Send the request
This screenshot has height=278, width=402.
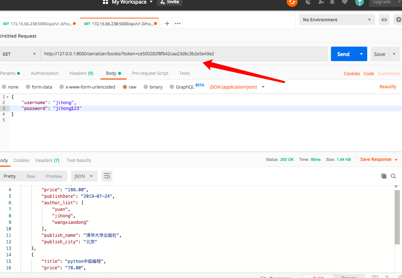pyautogui.click(x=343, y=54)
